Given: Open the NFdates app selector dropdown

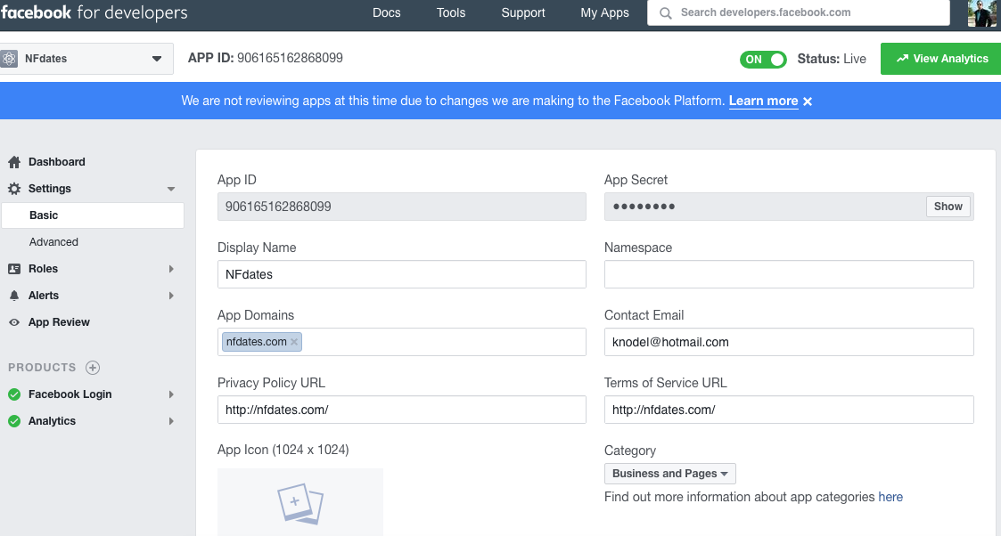Looking at the screenshot, I should pos(86,59).
